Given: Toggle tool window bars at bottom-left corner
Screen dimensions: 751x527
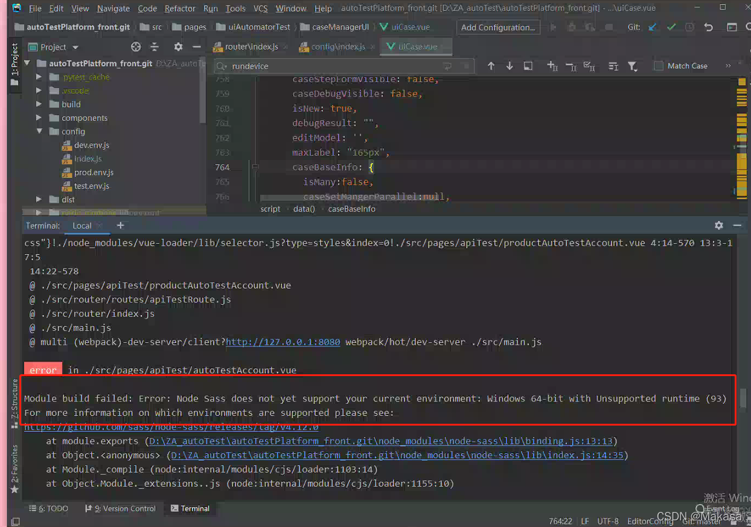Looking at the screenshot, I should point(16,521).
